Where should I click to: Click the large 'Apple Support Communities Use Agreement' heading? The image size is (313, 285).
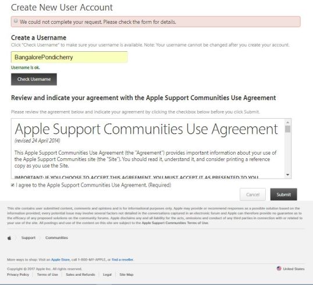tap(146, 129)
